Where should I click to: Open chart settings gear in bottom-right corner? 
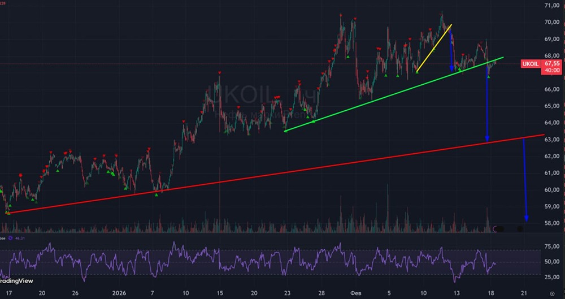[553, 293]
